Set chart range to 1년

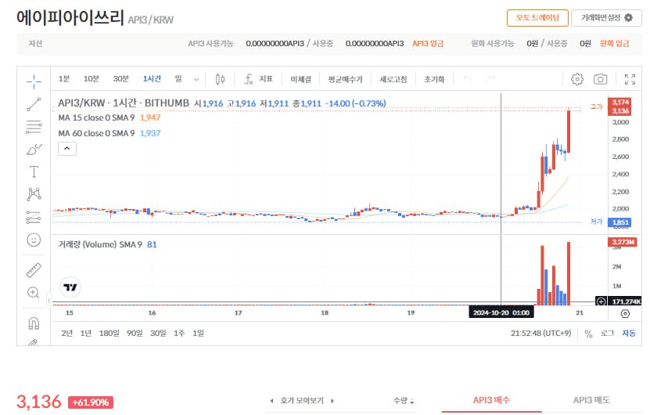[86, 334]
